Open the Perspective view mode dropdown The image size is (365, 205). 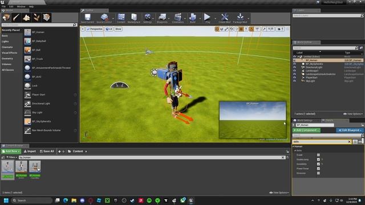tap(94, 29)
